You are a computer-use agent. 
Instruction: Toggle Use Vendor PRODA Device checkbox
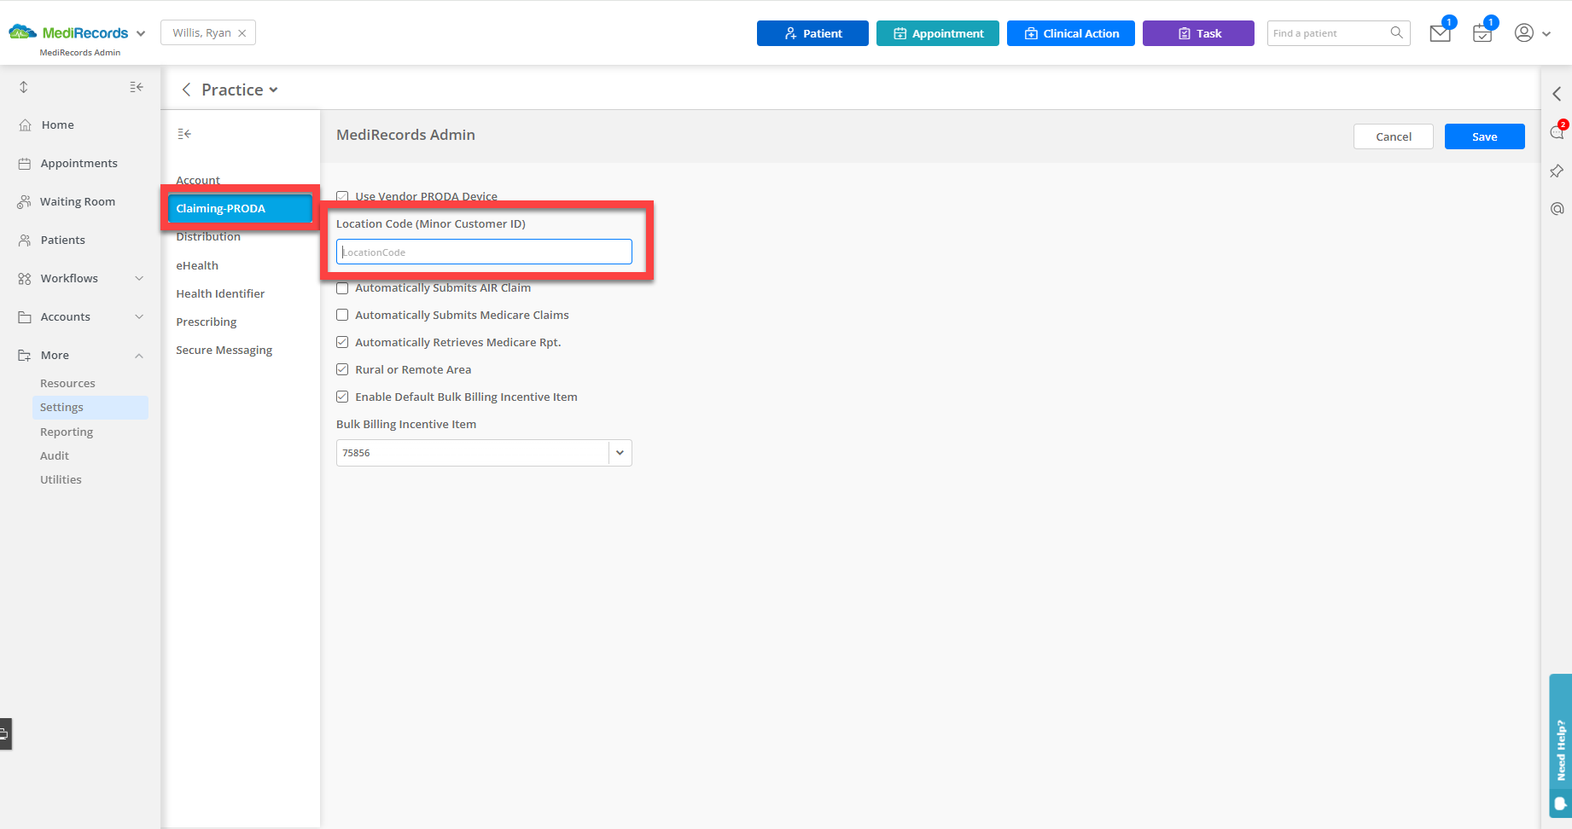point(342,196)
